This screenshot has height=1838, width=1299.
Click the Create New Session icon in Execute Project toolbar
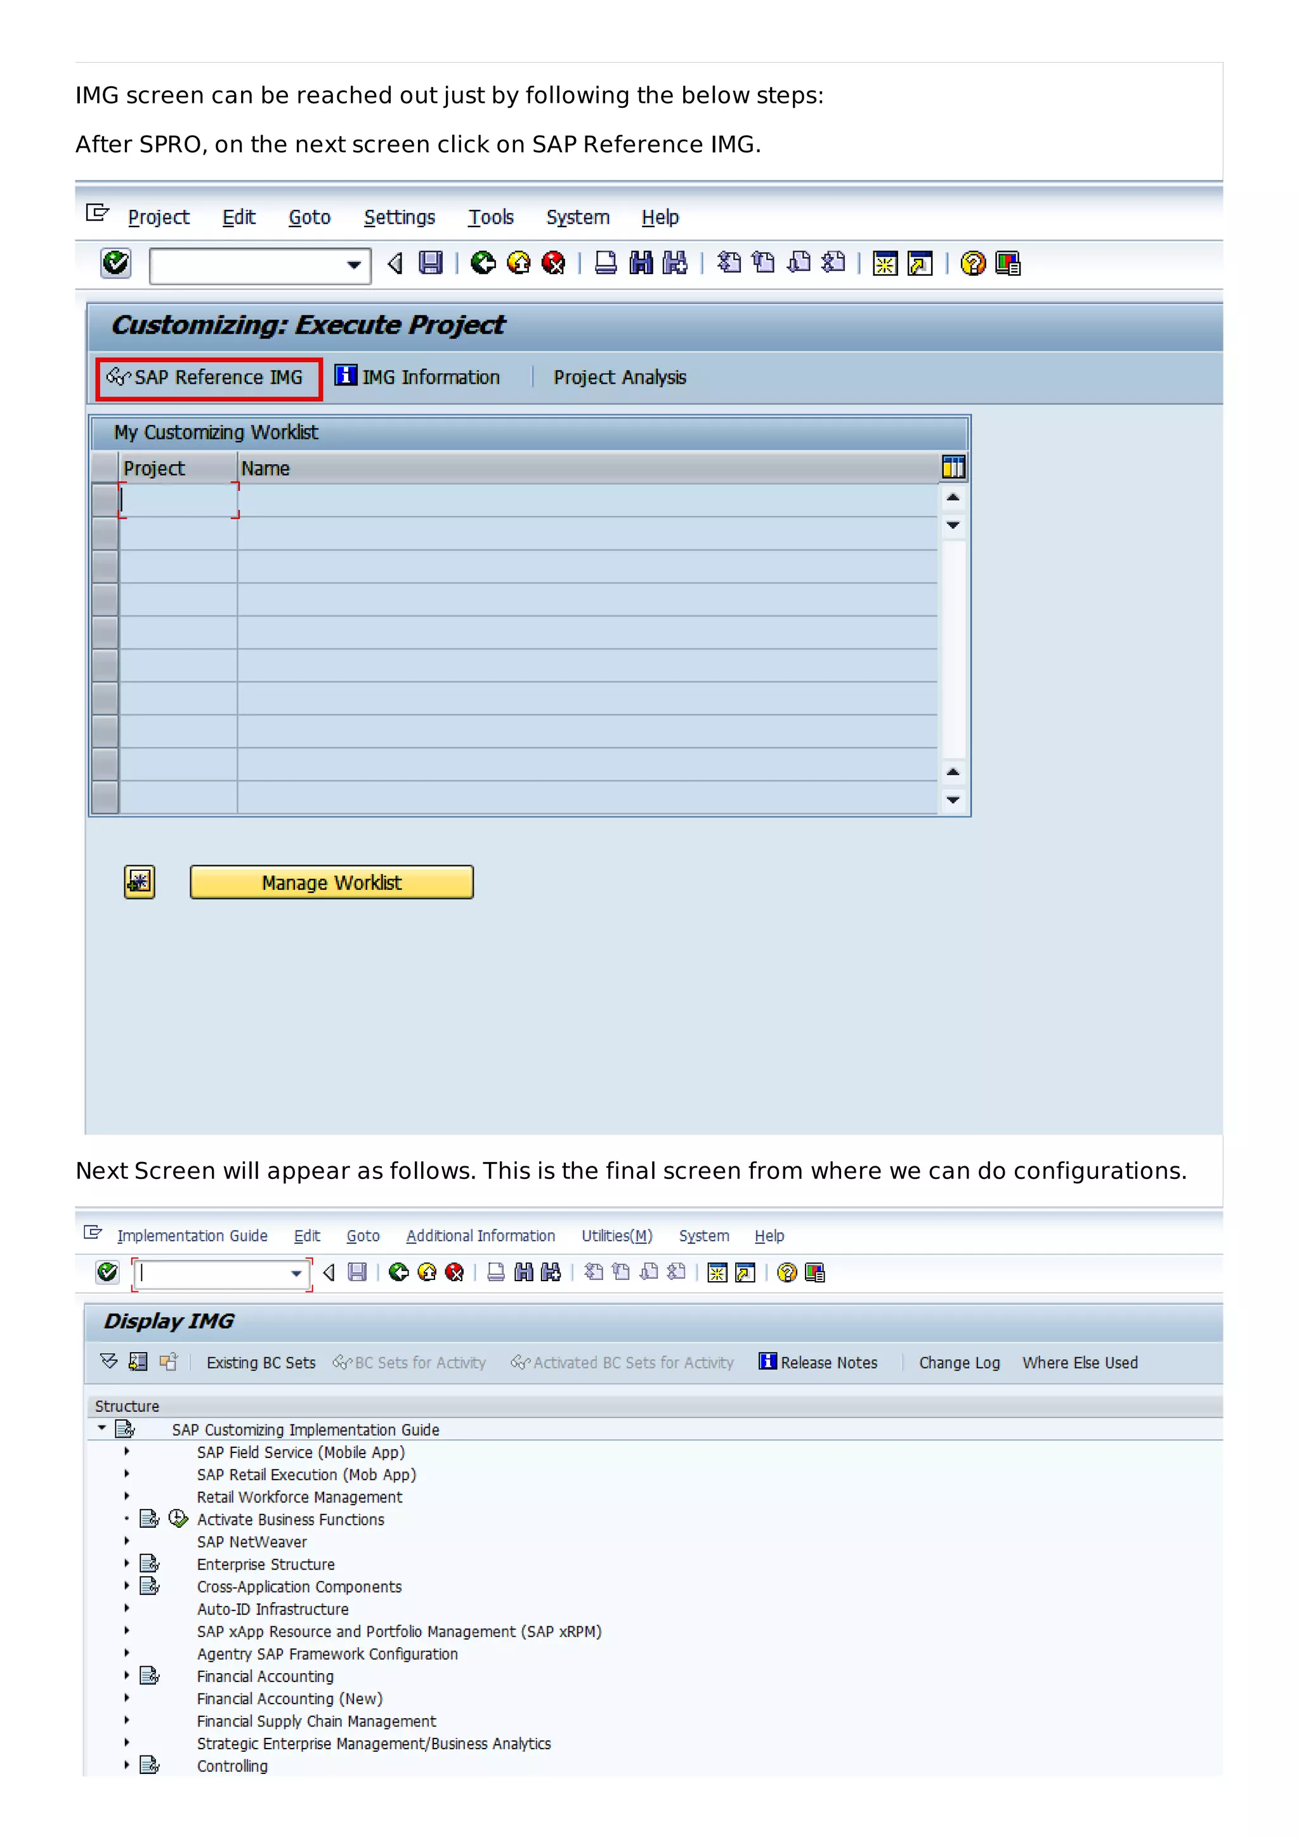click(x=884, y=263)
